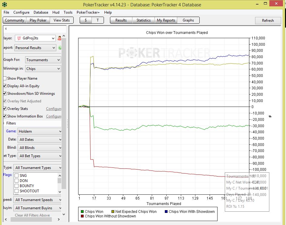
Task: Open the Tools menu
Action: click(x=68, y=12)
